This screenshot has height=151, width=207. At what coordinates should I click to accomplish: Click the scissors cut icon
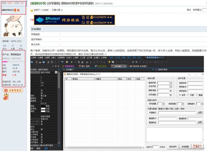point(48,62)
